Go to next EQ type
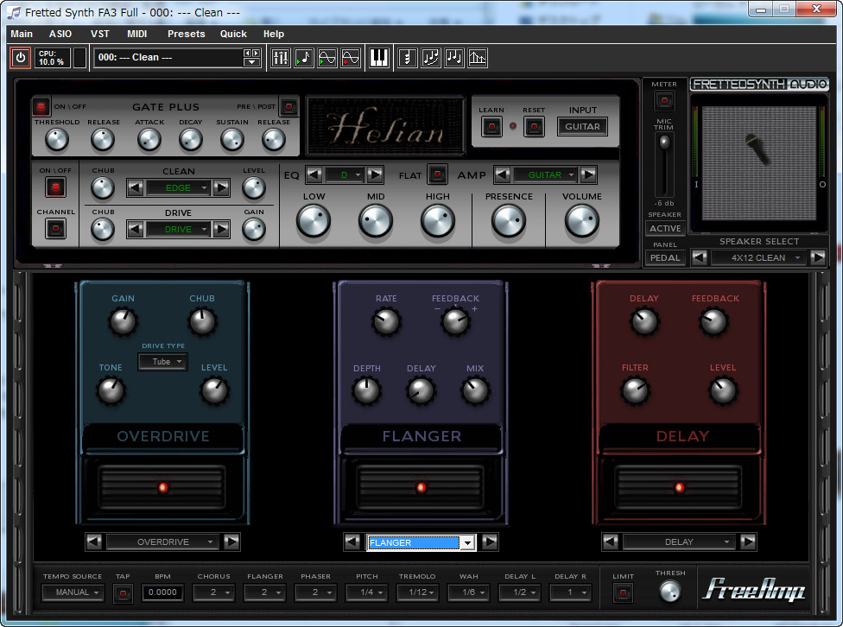The height and width of the screenshot is (627, 843). click(x=375, y=174)
